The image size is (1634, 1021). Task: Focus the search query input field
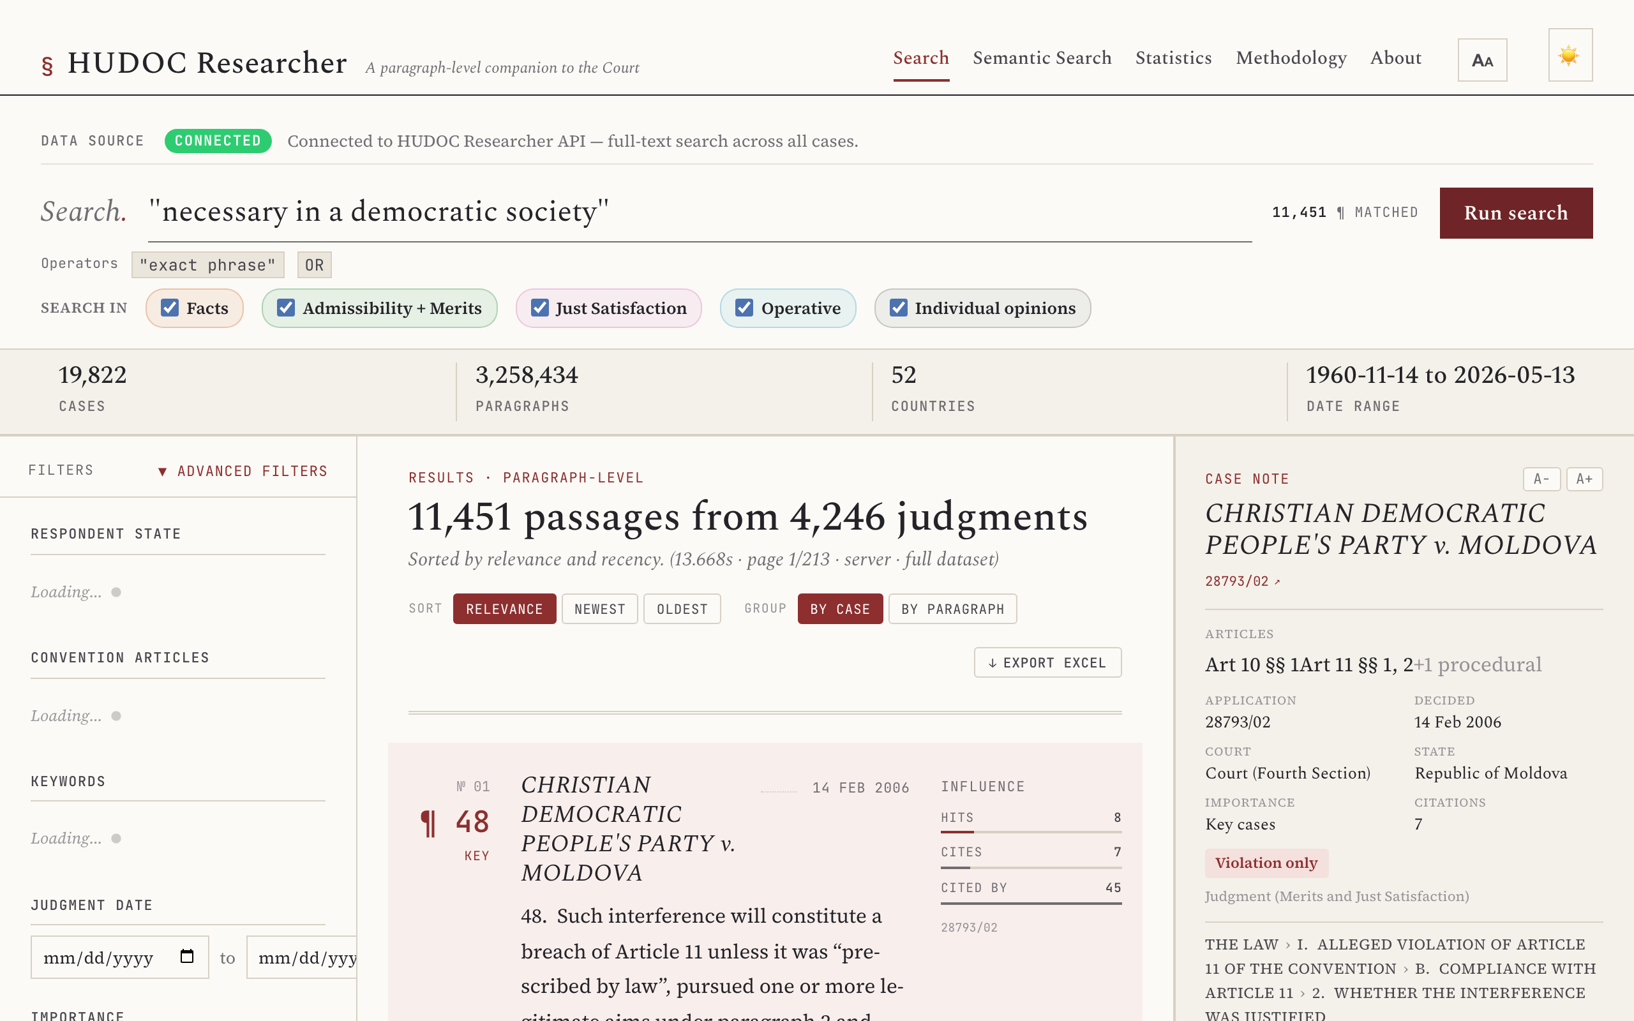[x=700, y=212]
